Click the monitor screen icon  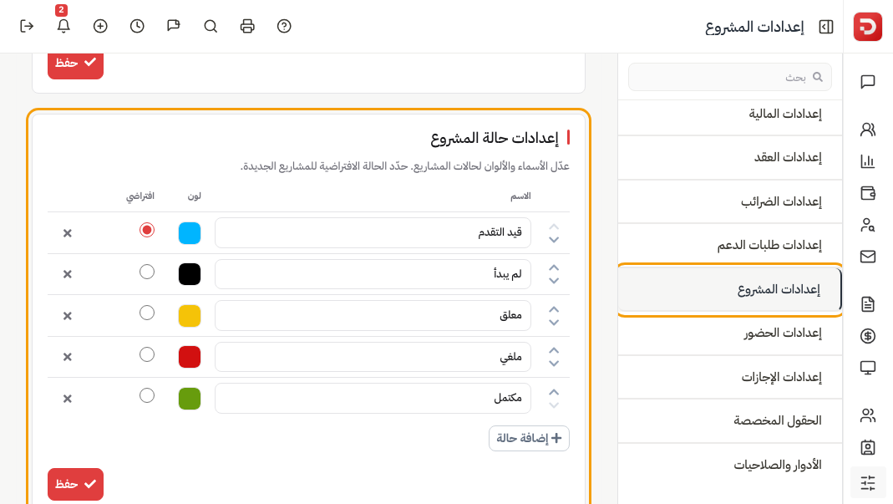868,368
